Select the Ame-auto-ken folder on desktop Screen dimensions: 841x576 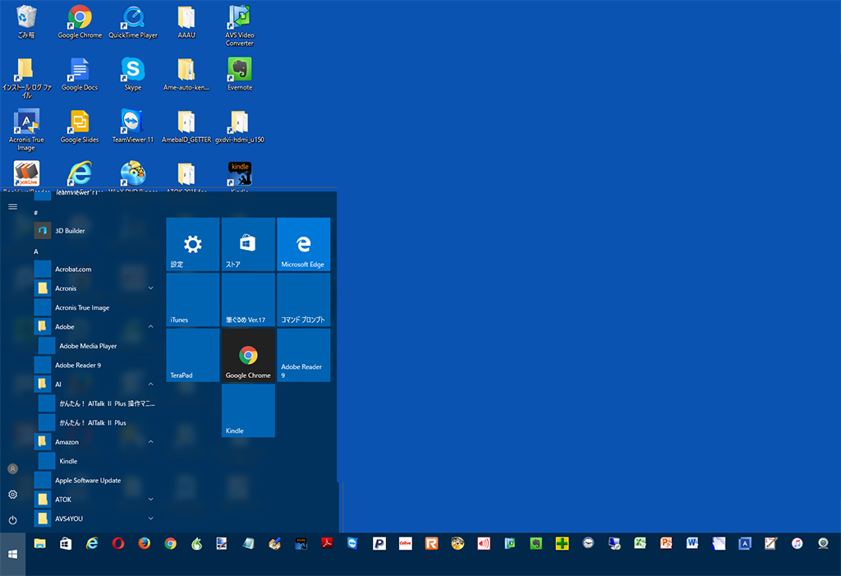[186, 74]
